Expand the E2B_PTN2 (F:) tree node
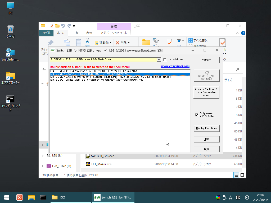The width and height of the screenshot is (271, 203). pyautogui.click(x=43, y=166)
